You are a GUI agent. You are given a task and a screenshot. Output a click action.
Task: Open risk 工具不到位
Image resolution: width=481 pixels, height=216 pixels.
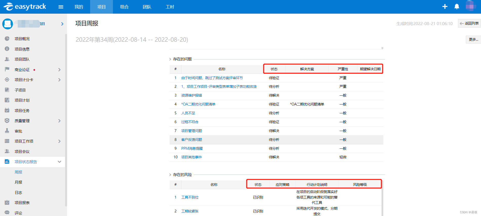click(x=190, y=197)
